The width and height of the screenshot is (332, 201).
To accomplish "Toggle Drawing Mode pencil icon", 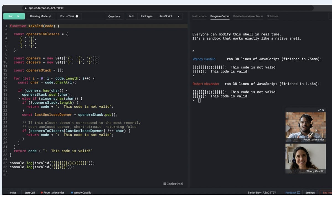I will [50, 16].
